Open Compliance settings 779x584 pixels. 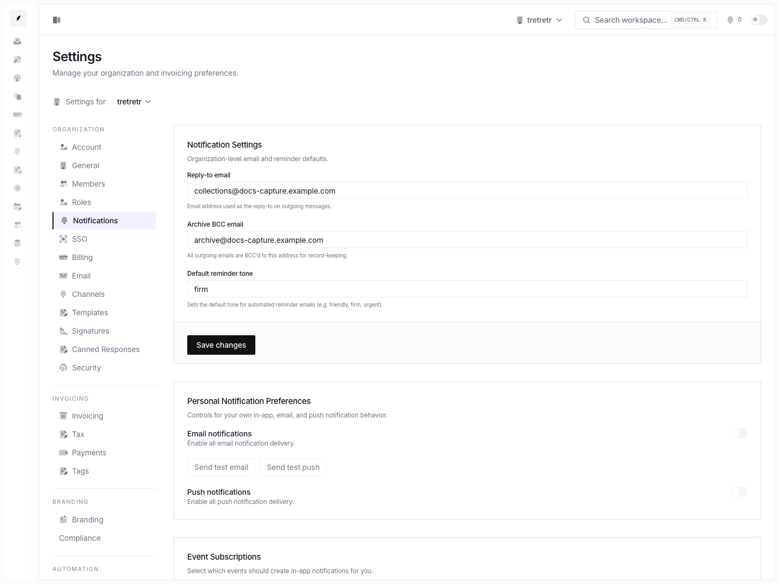[104, 538]
